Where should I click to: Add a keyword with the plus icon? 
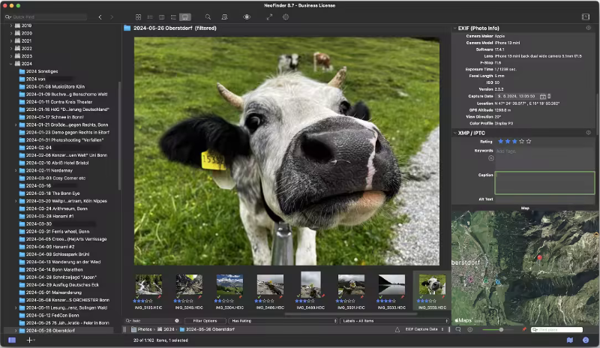[x=491, y=158]
